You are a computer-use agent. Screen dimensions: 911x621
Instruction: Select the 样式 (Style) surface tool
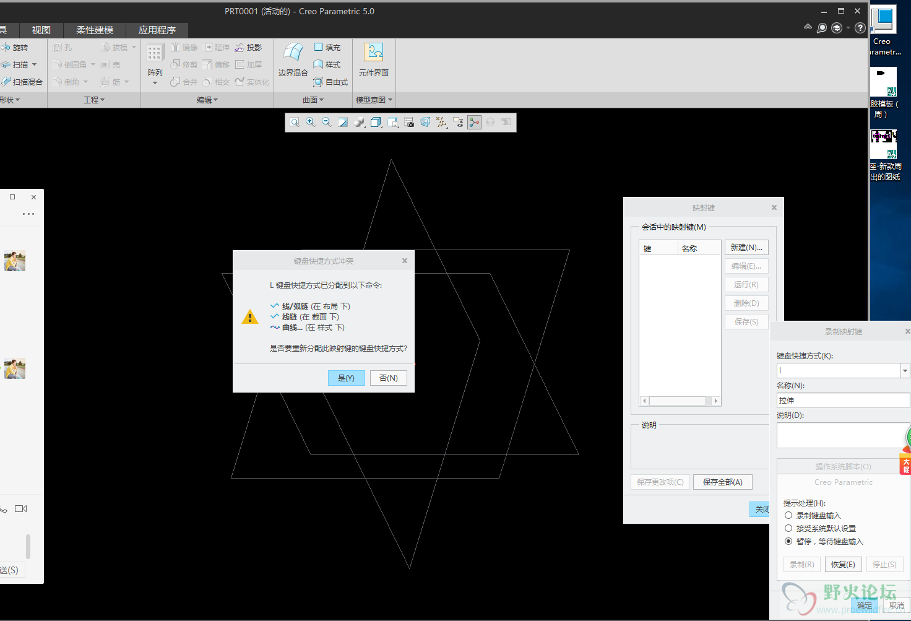click(x=327, y=64)
